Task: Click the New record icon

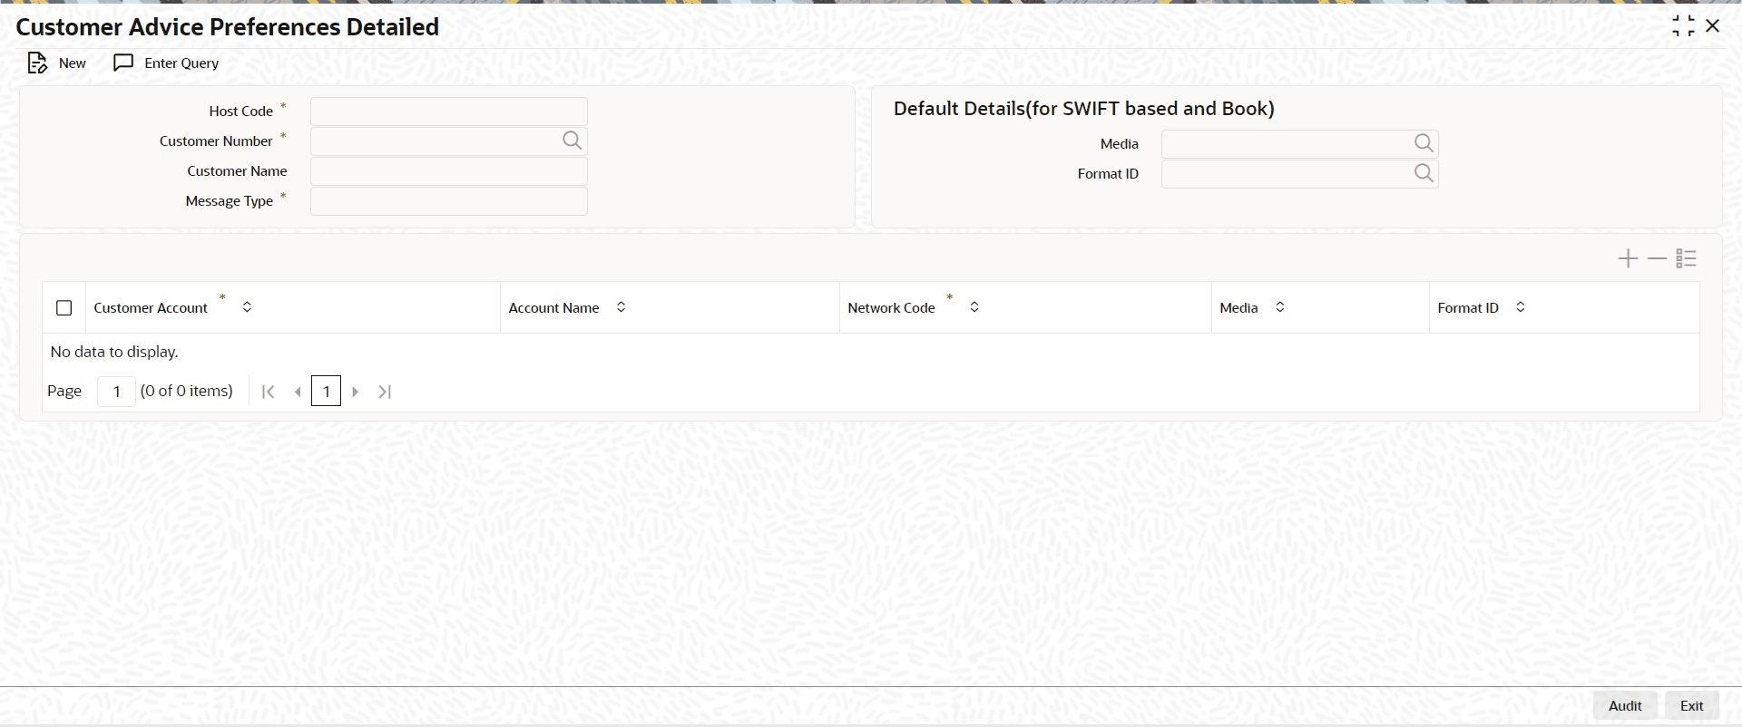Action: point(37,63)
